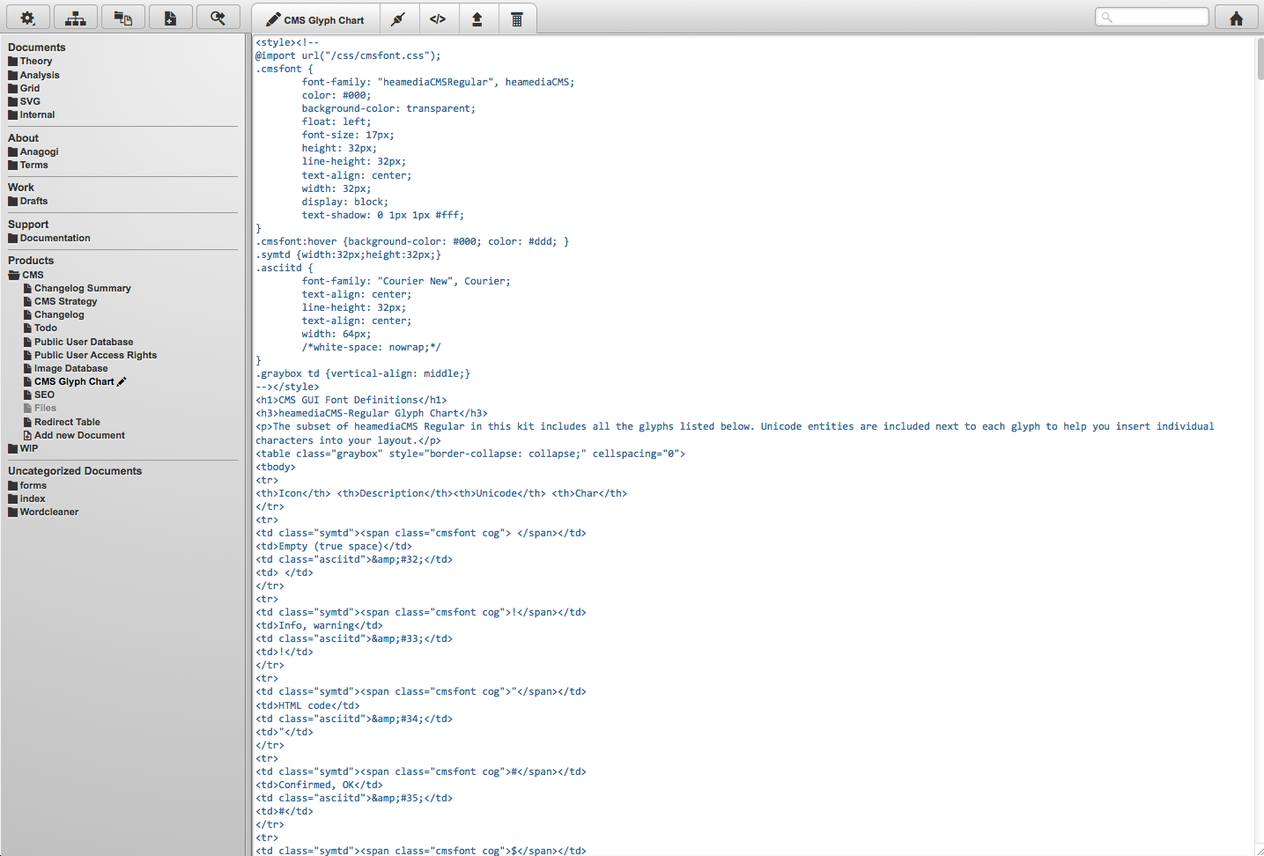Open the forms folder

click(27, 485)
